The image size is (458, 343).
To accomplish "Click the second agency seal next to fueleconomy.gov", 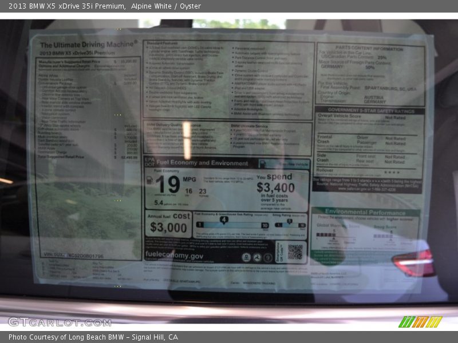I will click(x=257, y=257).
